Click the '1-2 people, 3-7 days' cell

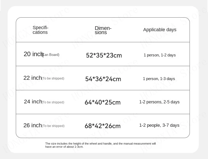pyautogui.click(x=159, y=125)
